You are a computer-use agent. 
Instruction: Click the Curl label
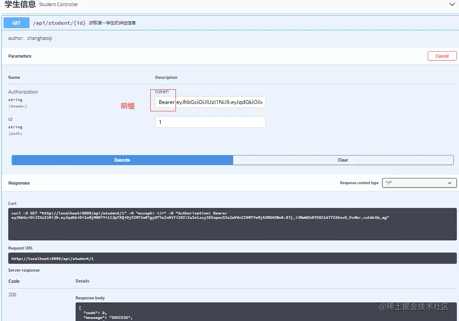pos(12,204)
